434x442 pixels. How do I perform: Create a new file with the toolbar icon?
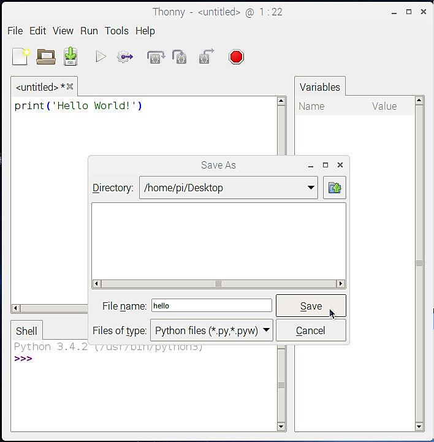pyautogui.click(x=21, y=56)
